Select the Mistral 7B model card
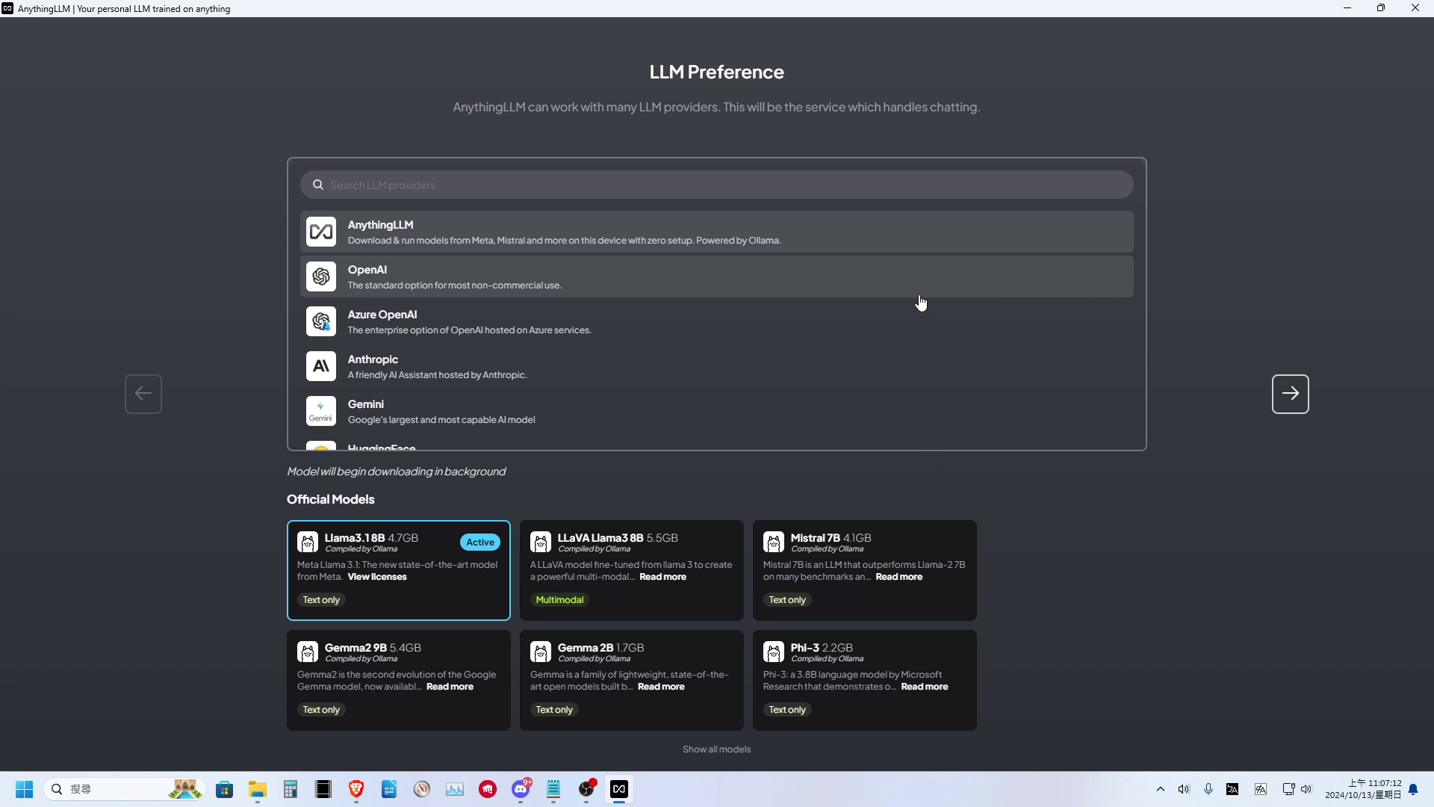 click(x=865, y=570)
